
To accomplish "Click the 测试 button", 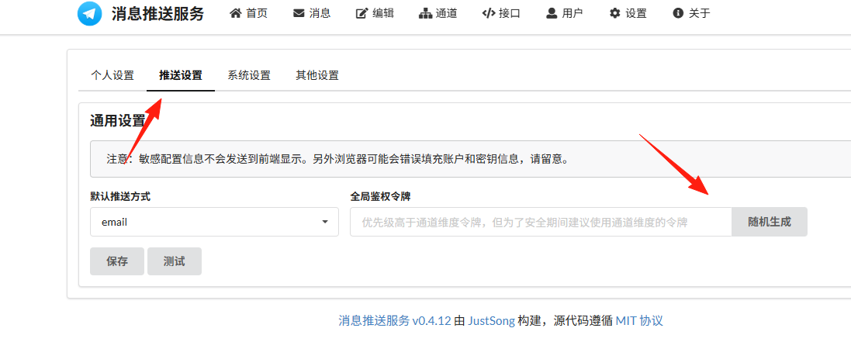I will (x=175, y=261).
